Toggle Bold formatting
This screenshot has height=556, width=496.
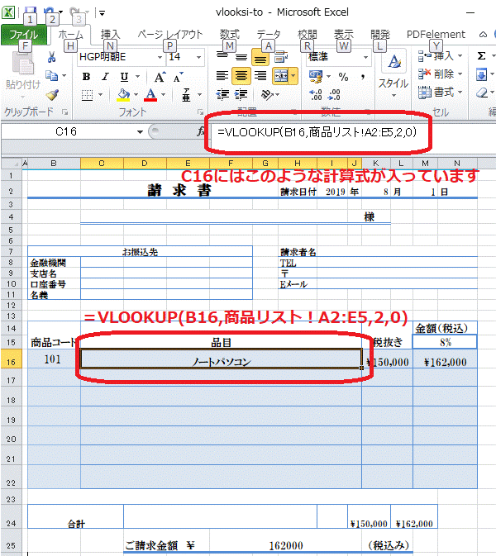tap(86, 77)
